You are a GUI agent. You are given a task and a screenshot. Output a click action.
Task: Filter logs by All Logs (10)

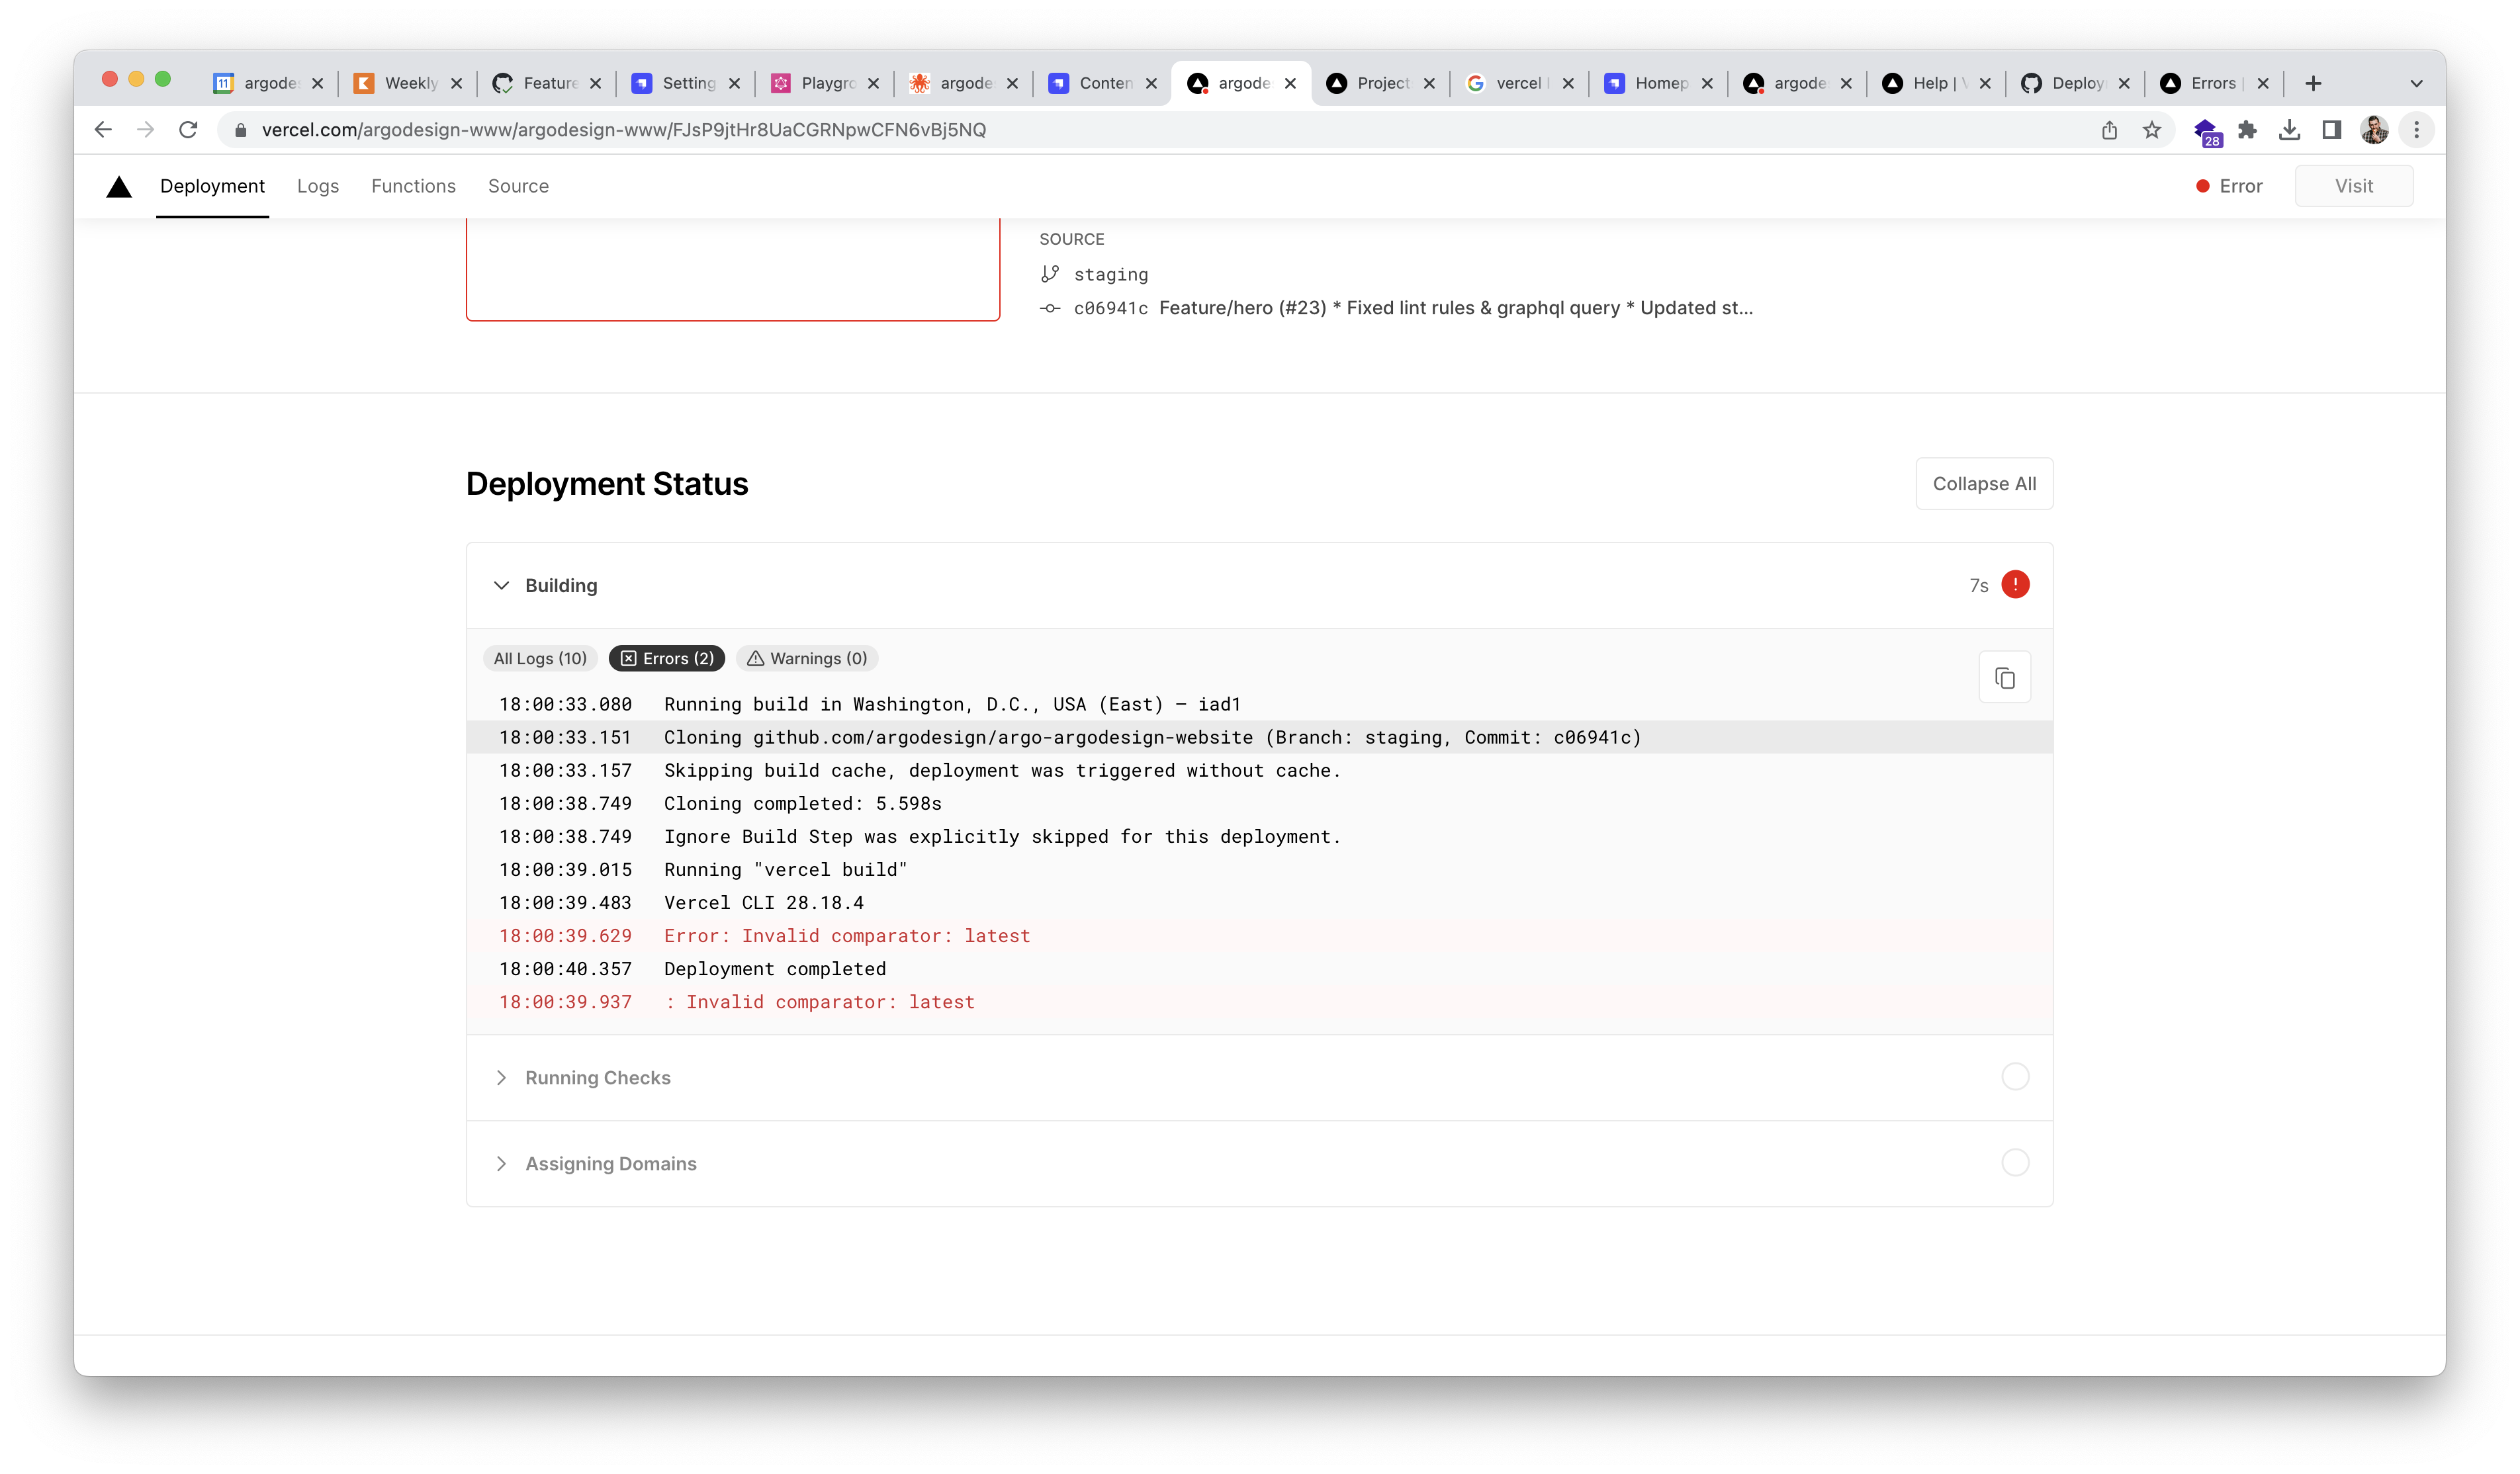540,658
